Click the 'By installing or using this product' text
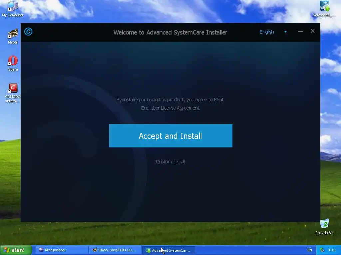This screenshot has width=341, height=255. [x=170, y=100]
